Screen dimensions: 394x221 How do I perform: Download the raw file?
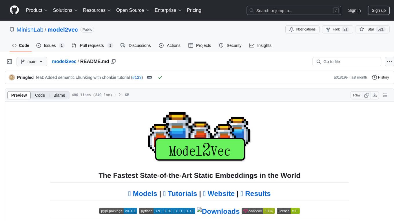click(x=375, y=95)
